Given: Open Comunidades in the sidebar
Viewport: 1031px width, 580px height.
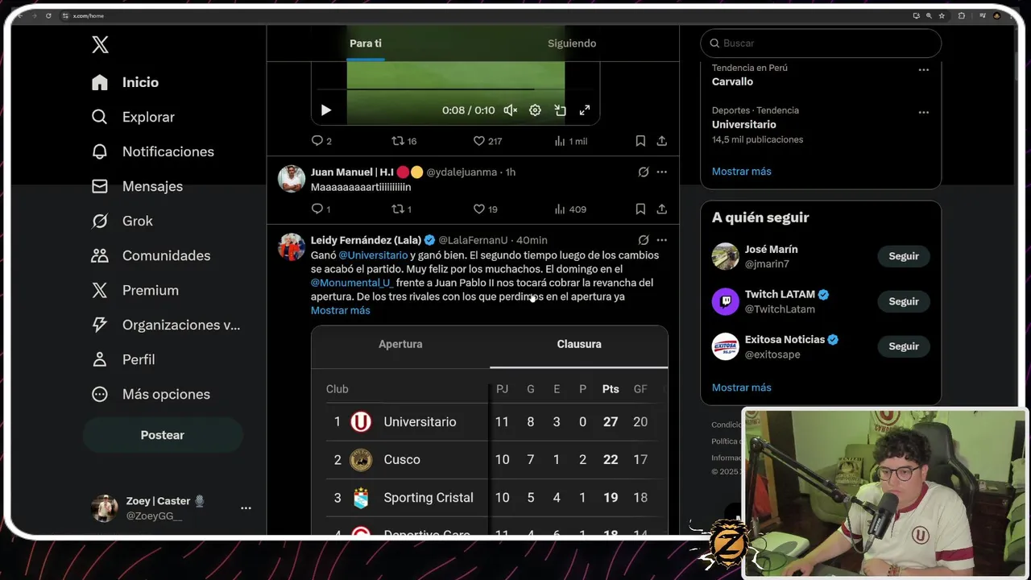Looking at the screenshot, I should tap(151, 255).
